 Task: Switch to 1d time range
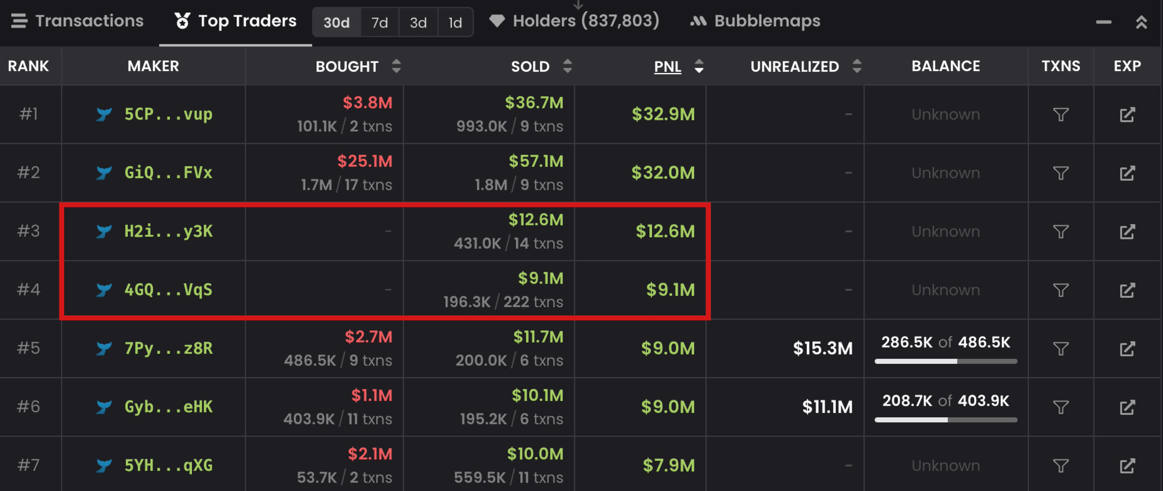tap(455, 22)
